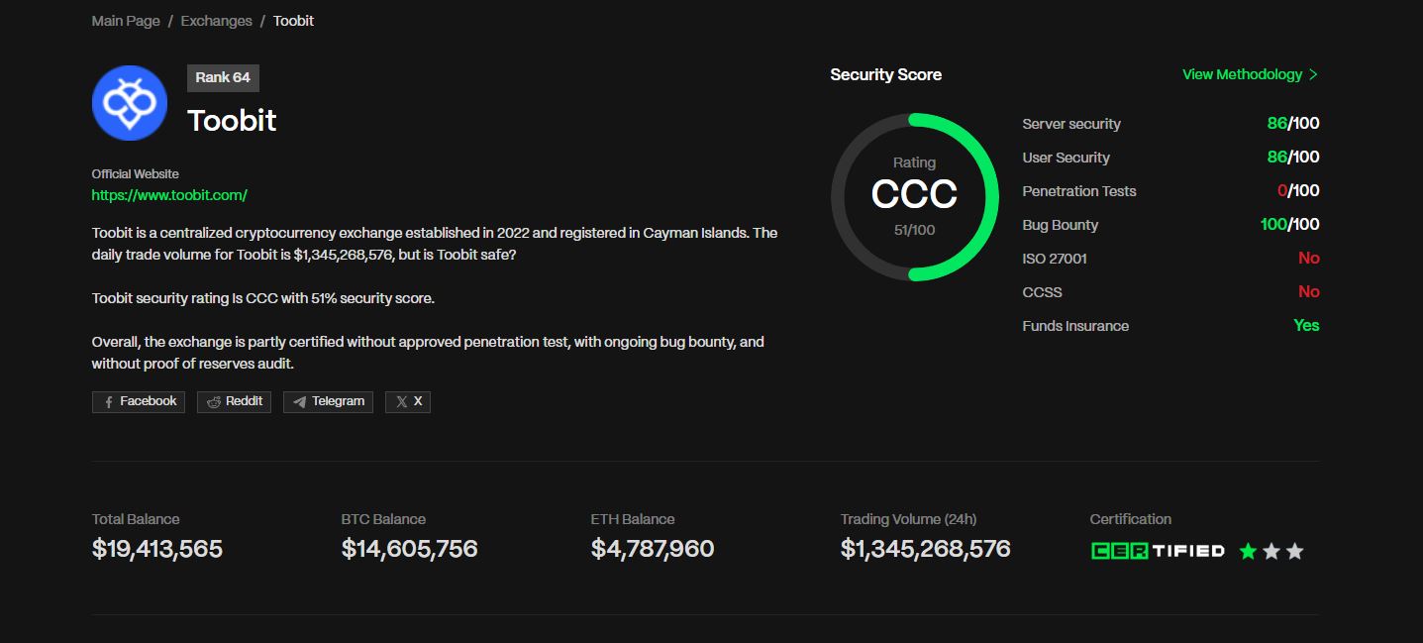Click the Funds Insurance Yes value
The height and width of the screenshot is (643, 1423).
click(x=1306, y=326)
